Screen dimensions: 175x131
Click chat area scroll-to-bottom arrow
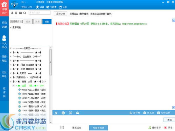174,107
